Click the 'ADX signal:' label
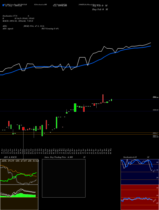159x210 pixels. pyautogui.click(x=8, y=29)
